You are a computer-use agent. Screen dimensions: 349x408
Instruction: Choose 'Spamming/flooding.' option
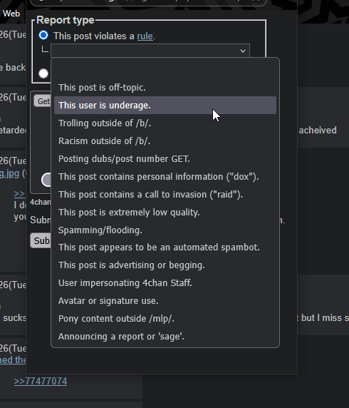click(x=165, y=230)
